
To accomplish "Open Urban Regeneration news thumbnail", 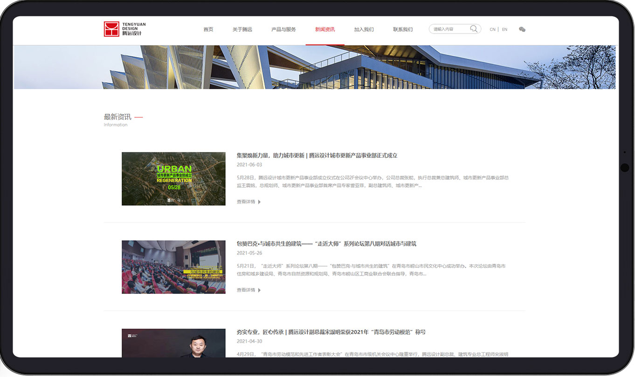I will [173, 179].
